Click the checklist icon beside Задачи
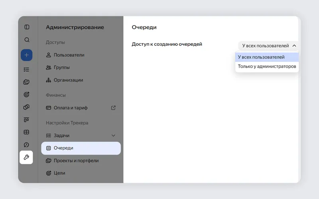The width and height of the screenshot is (319, 199). (x=48, y=135)
